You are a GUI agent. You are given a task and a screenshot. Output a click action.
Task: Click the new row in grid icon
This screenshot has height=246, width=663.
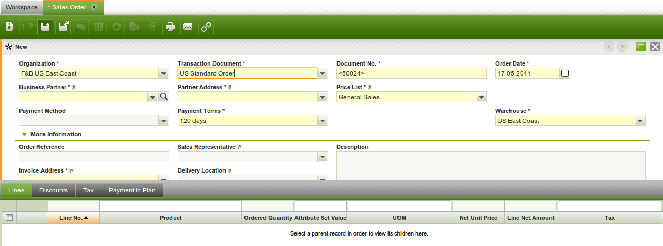(27, 26)
